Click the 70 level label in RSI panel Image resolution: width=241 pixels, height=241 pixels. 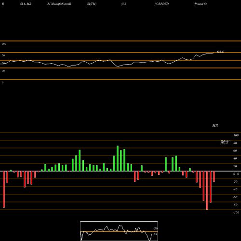point(3,55)
